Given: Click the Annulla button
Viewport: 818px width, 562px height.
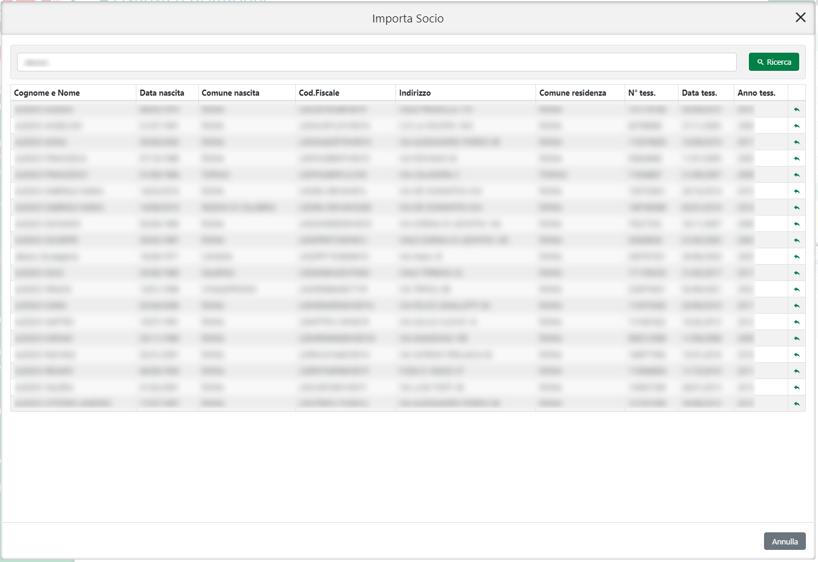Looking at the screenshot, I should (784, 541).
